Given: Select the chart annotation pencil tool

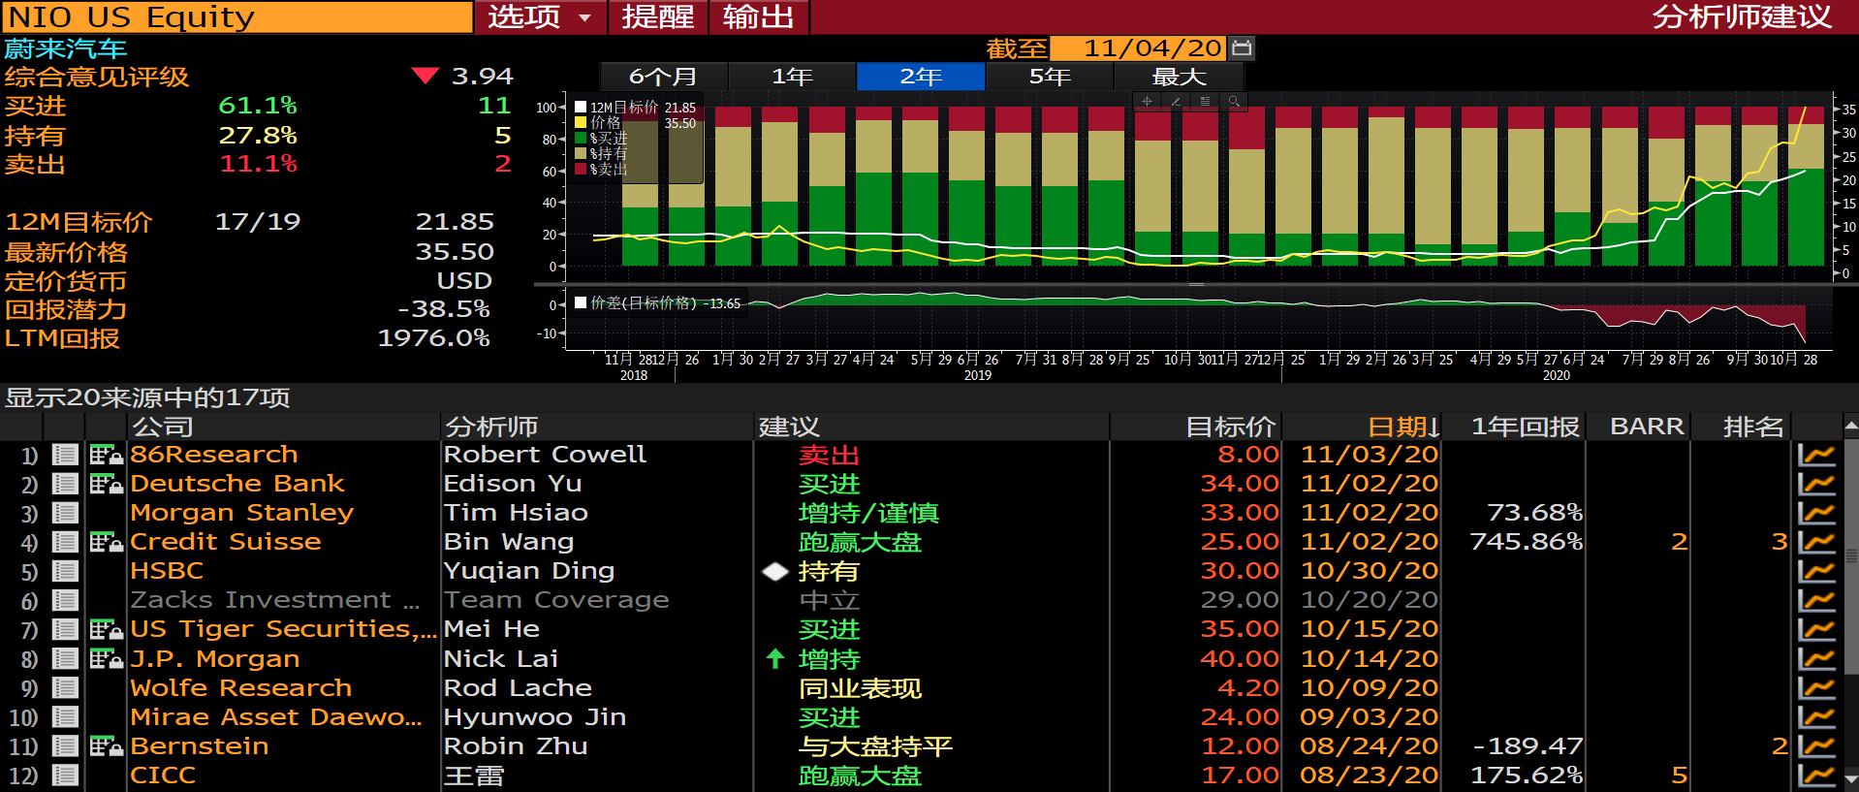Looking at the screenshot, I should 1176,101.
